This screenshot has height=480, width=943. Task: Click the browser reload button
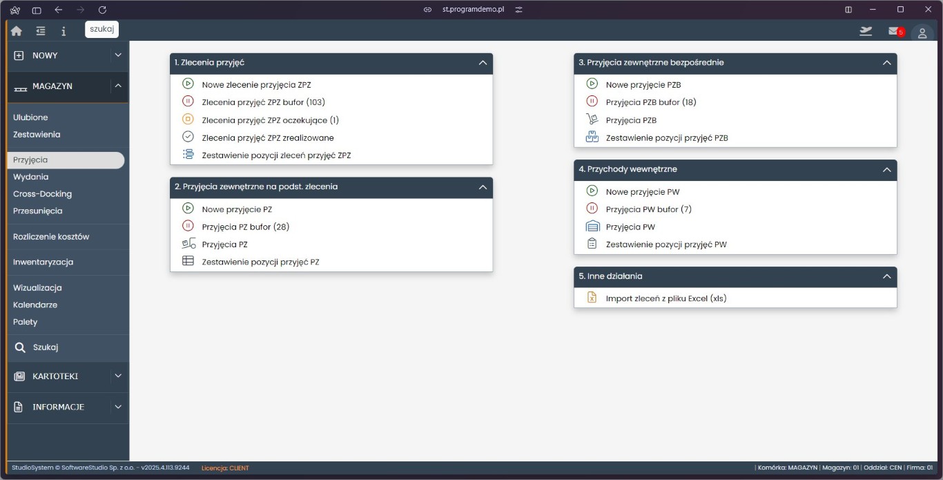(102, 10)
